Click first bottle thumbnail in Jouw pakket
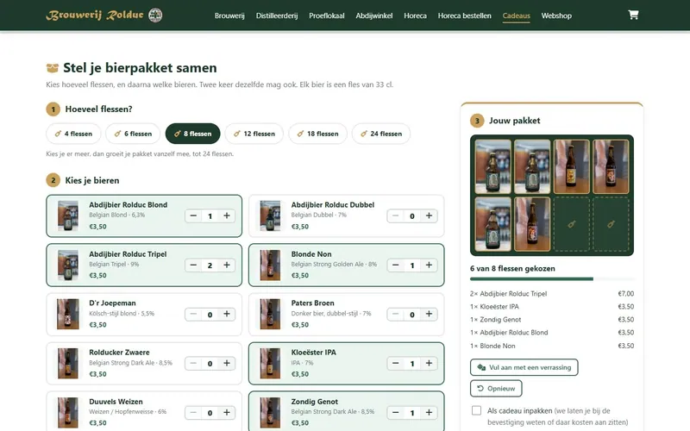 [x=492, y=166]
